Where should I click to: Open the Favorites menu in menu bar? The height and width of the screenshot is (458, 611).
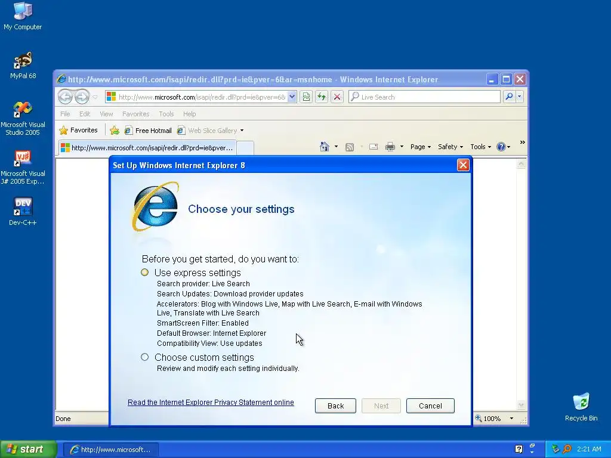[135, 114]
